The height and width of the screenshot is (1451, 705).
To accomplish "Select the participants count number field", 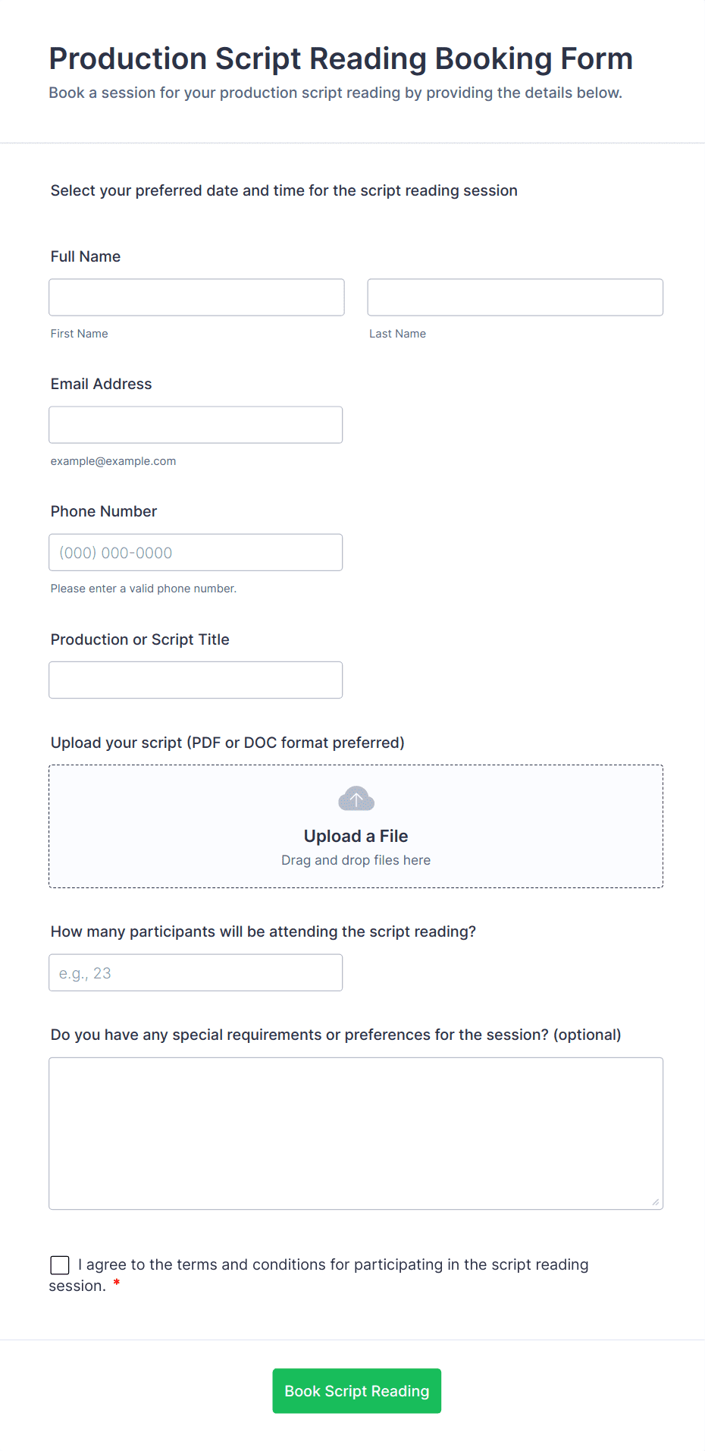I will pos(196,972).
